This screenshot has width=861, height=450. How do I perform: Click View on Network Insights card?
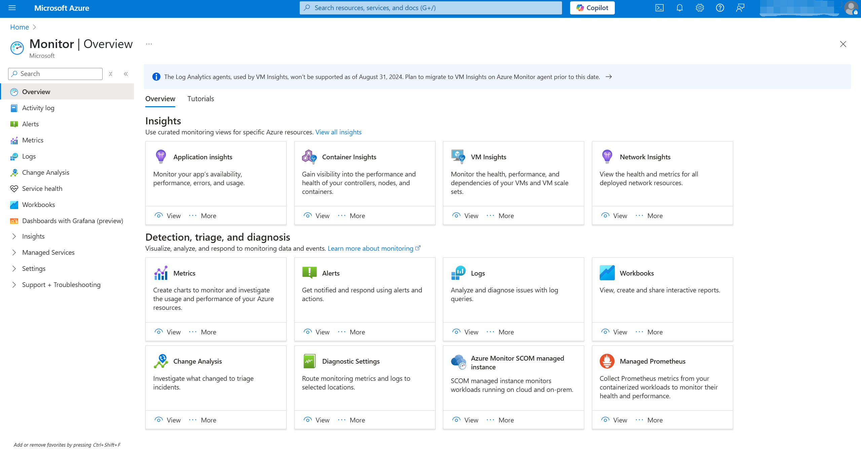click(x=614, y=216)
